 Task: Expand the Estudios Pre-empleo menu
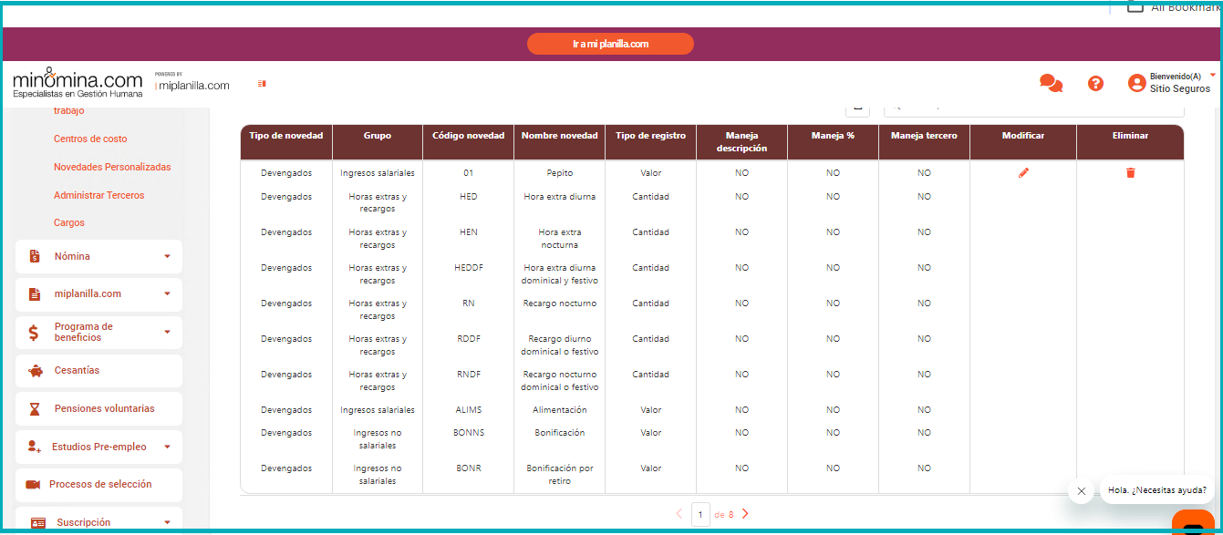[x=167, y=448]
